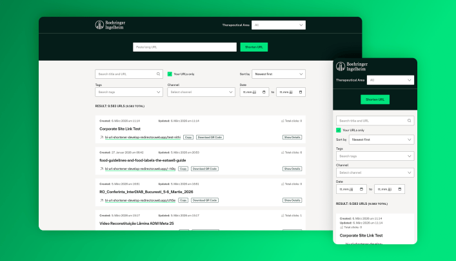456x261 pixels.
Task: Click 'Video Reconstituição Lâmina ADM Meta 25' title
Action: tap(137, 224)
